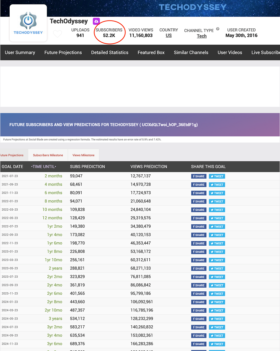Open the User Summary tab
Image resolution: width=280 pixels, height=351 pixels.
tap(20, 53)
